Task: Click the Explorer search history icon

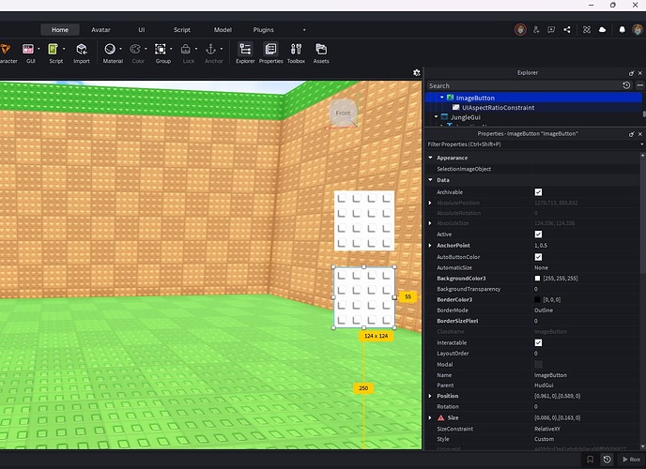Action: click(x=626, y=85)
